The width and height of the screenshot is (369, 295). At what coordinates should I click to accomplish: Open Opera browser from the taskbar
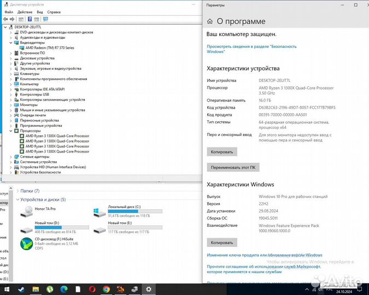pyautogui.click(x=92, y=289)
